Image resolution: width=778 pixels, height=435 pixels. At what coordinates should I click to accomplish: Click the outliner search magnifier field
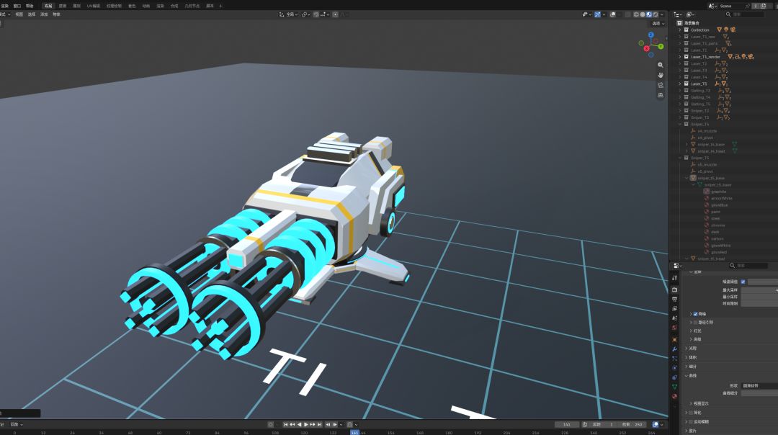744,14
